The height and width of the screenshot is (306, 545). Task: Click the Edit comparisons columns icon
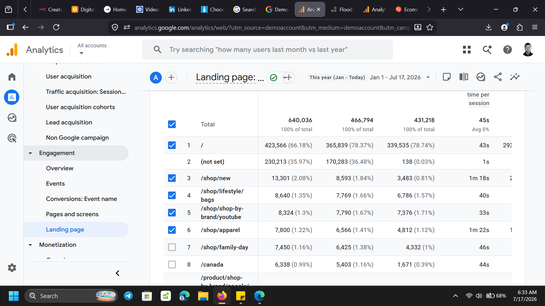tap(464, 77)
